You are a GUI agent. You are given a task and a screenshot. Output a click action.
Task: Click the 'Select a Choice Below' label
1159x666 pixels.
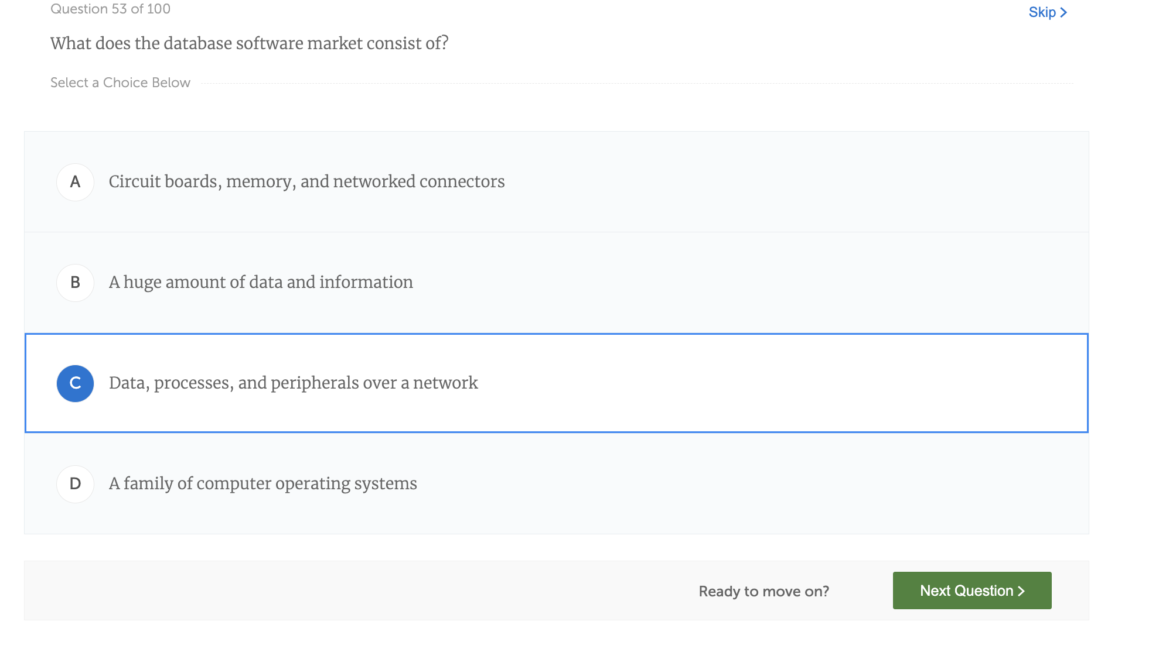120,83
